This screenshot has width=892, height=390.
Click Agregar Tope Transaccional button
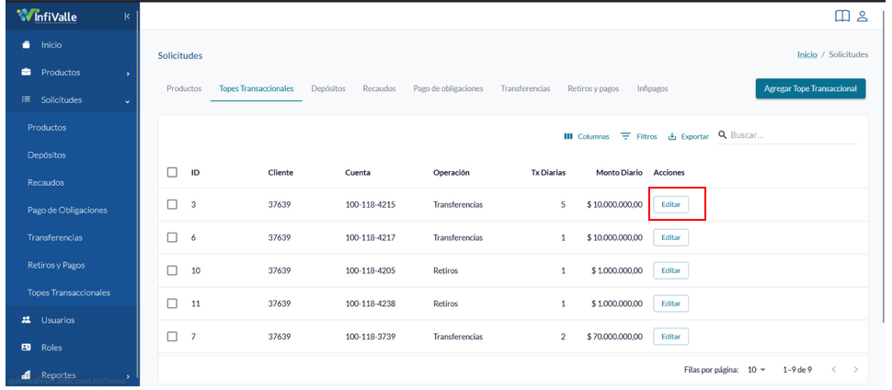click(811, 89)
